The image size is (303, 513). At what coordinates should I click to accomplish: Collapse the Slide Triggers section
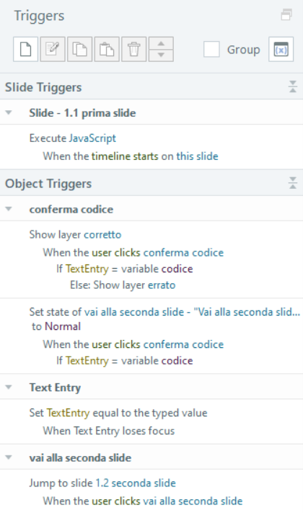tap(292, 86)
